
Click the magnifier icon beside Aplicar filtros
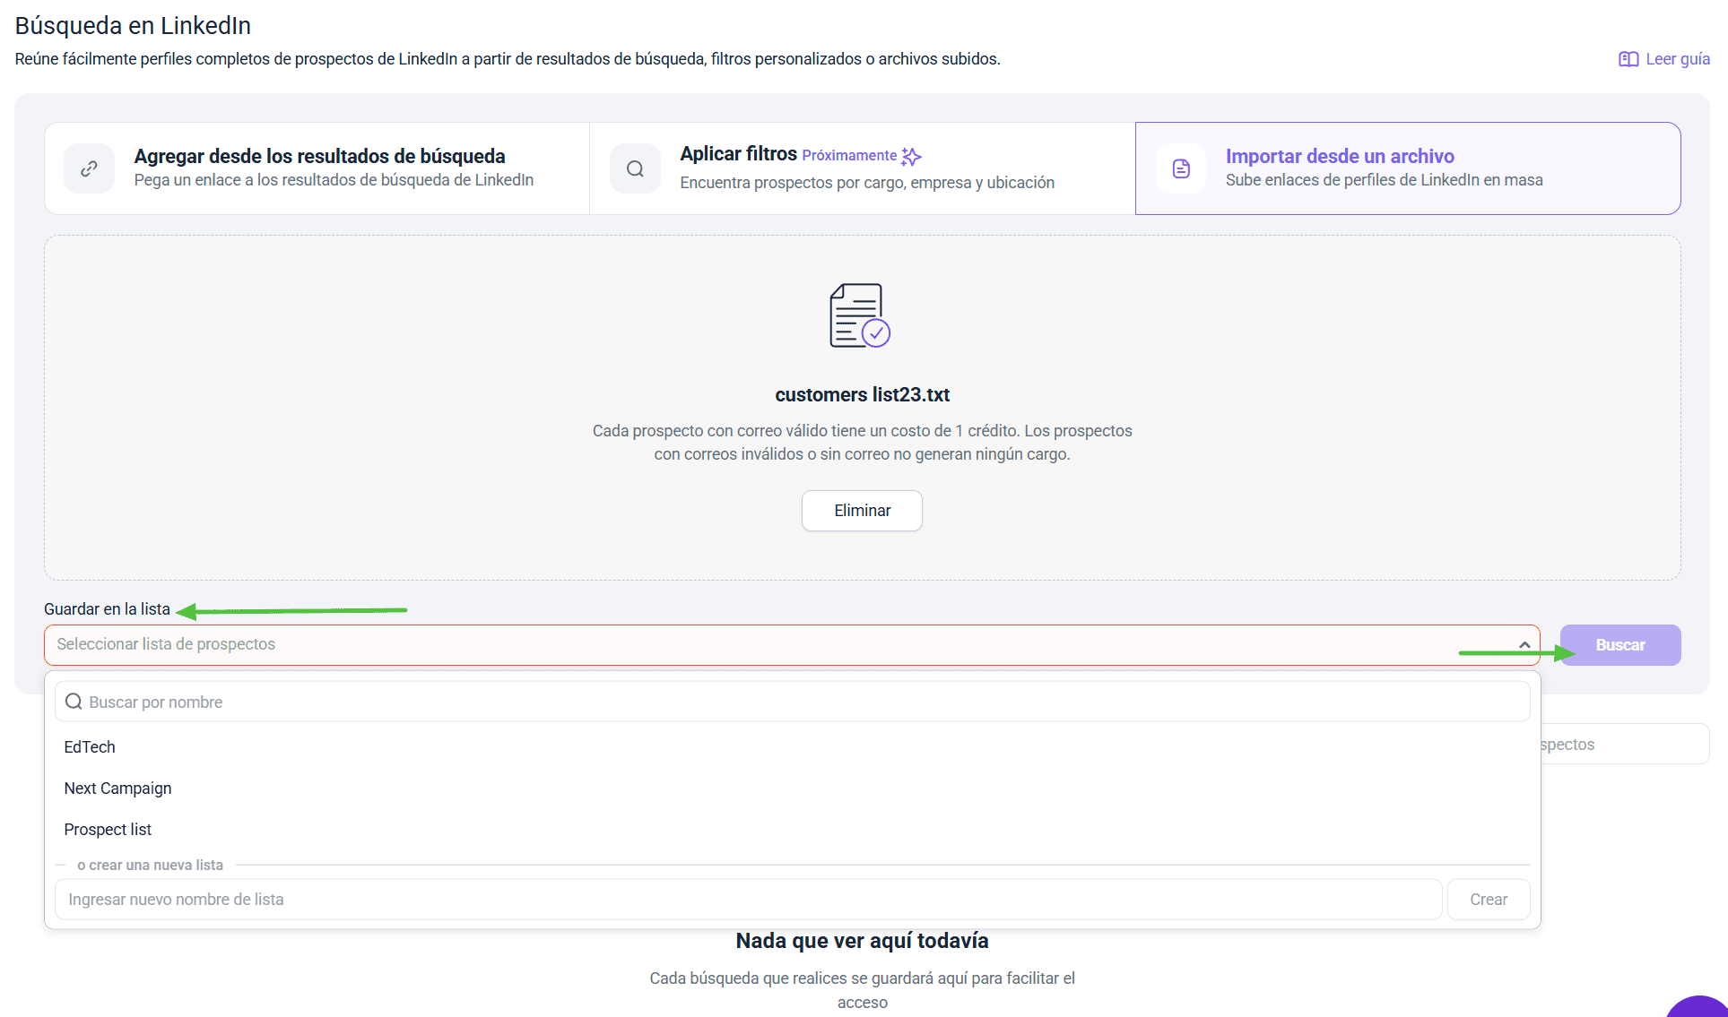635,168
